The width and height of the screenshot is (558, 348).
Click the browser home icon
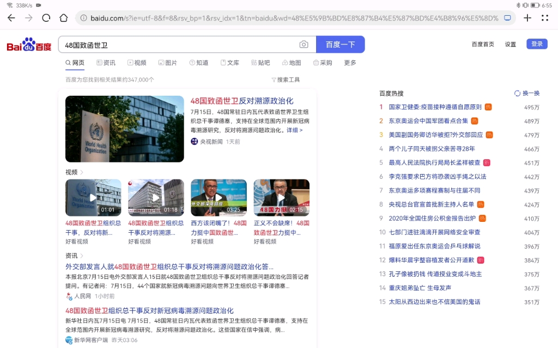point(63,17)
